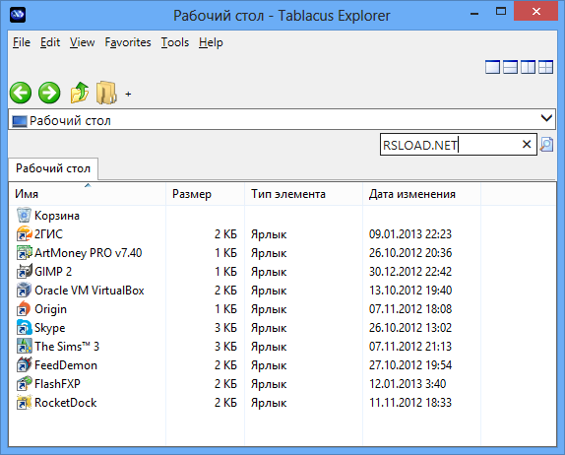
Task: Select the ArtMoney PRO v7.40 icon
Action: [x=24, y=252]
